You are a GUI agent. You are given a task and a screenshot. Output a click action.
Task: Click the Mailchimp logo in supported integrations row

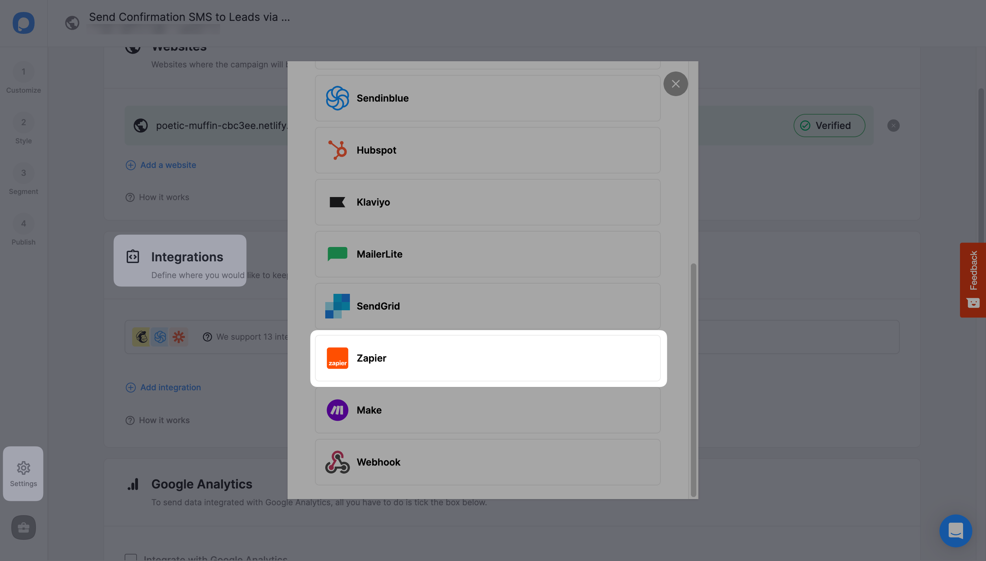141,336
